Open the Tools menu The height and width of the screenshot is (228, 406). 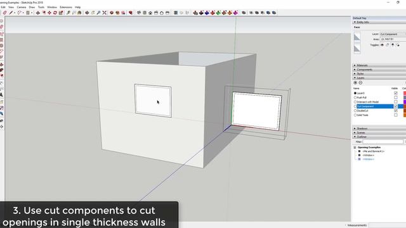click(x=41, y=7)
